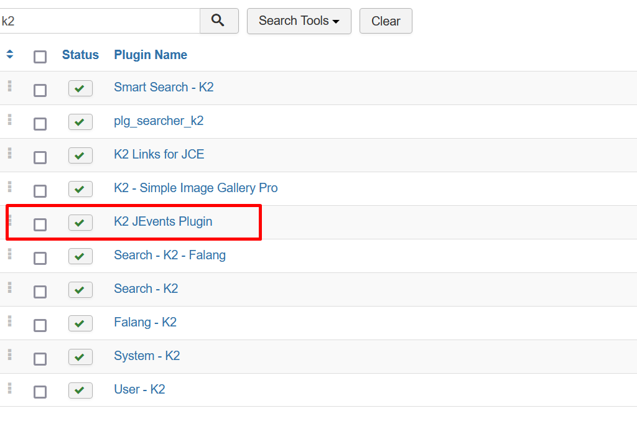The image size is (637, 439).
Task: Open the Search Tools dropdown
Action: click(299, 21)
